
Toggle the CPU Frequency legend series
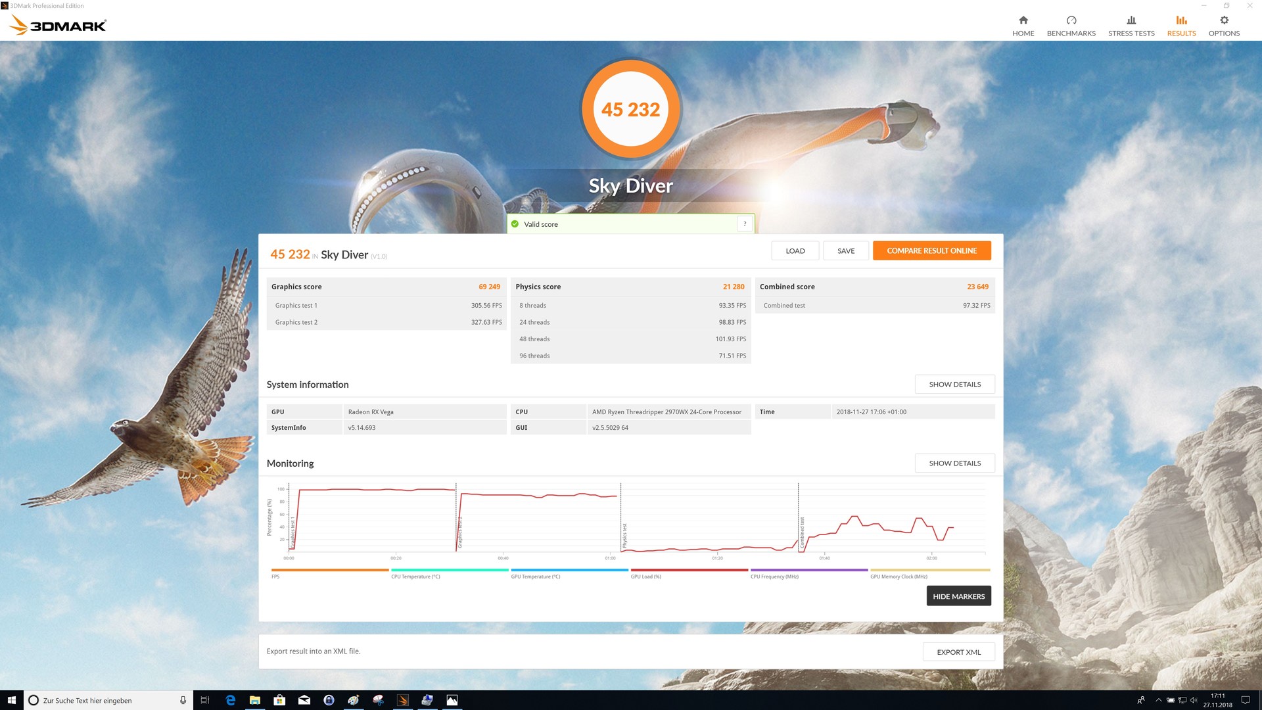(x=808, y=573)
